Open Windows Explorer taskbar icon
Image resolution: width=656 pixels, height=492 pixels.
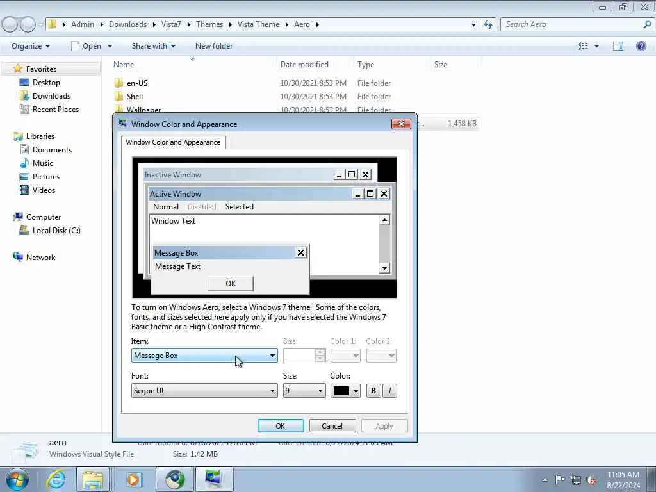93,479
